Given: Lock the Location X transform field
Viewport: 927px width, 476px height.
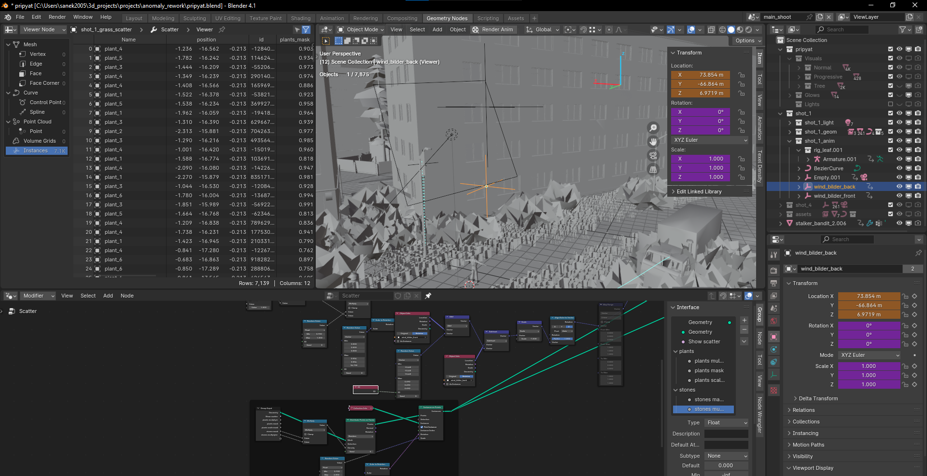Looking at the screenshot, I should click(x=741, y=75).
